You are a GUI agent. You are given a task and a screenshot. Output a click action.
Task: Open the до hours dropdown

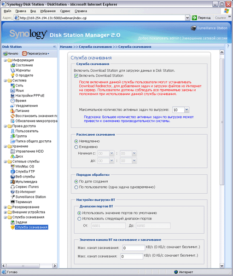(112, 161)
